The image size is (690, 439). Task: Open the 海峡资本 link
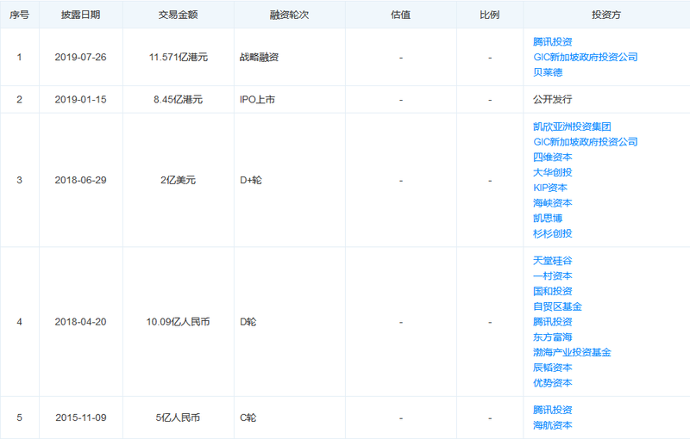pos(552,203)
